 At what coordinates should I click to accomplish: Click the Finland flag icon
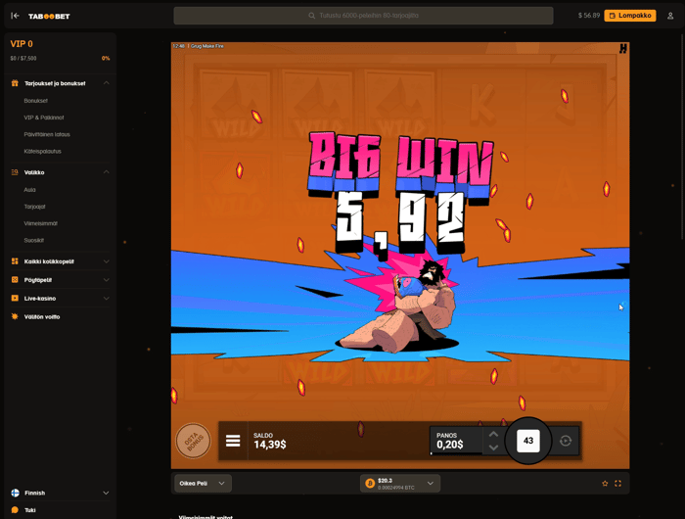pos(15,493)
